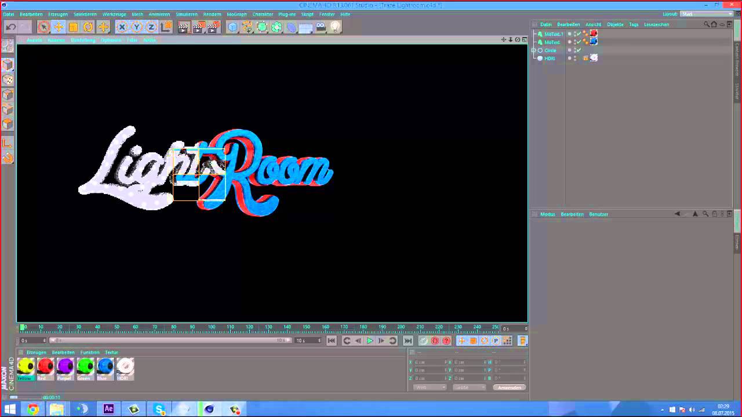Open the MoGraph menu
The height and width of the screenshot is (417, 742).
(x=237, y=14)
